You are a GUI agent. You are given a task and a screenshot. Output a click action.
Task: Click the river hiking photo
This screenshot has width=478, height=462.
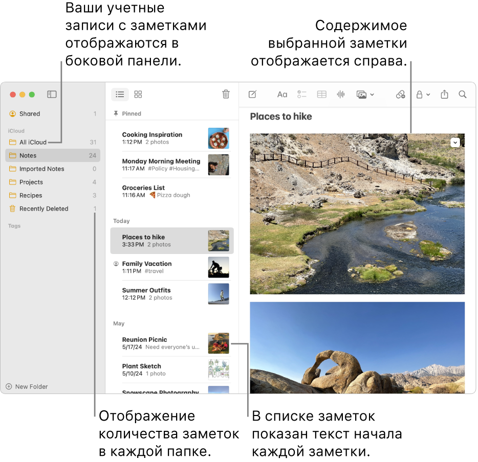[357, 214]
